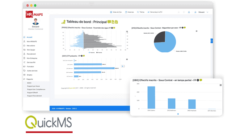Click the Mes actions cloud icon

(x=24, y=46)
